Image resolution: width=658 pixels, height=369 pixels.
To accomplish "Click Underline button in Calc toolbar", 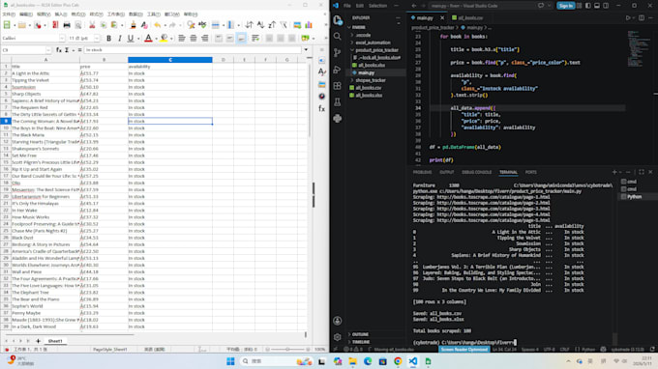I will coord(130,38).
